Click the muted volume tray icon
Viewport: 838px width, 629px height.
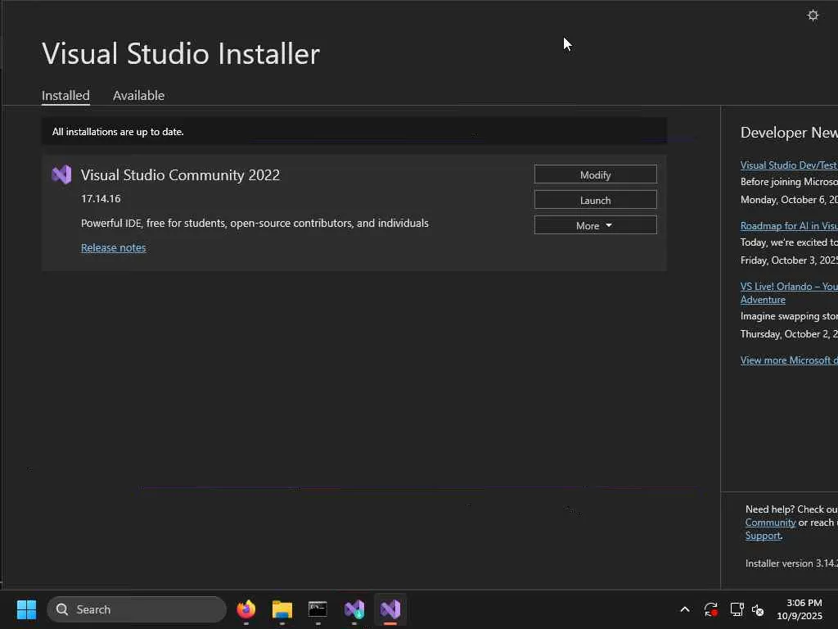click(758, 609)
